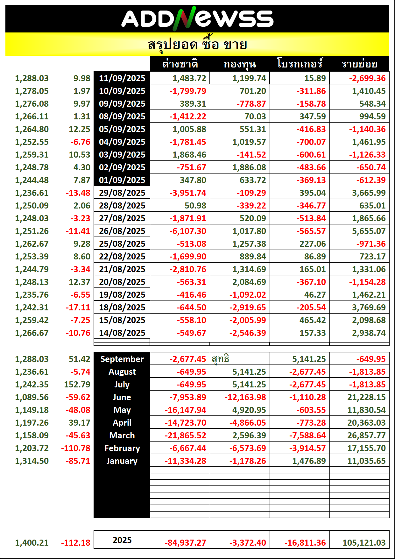This screenshot has width=395, height=559.
Task: Select the 26/08/2025 date cell
Action: pyautogui.click(x=122, y=231)
